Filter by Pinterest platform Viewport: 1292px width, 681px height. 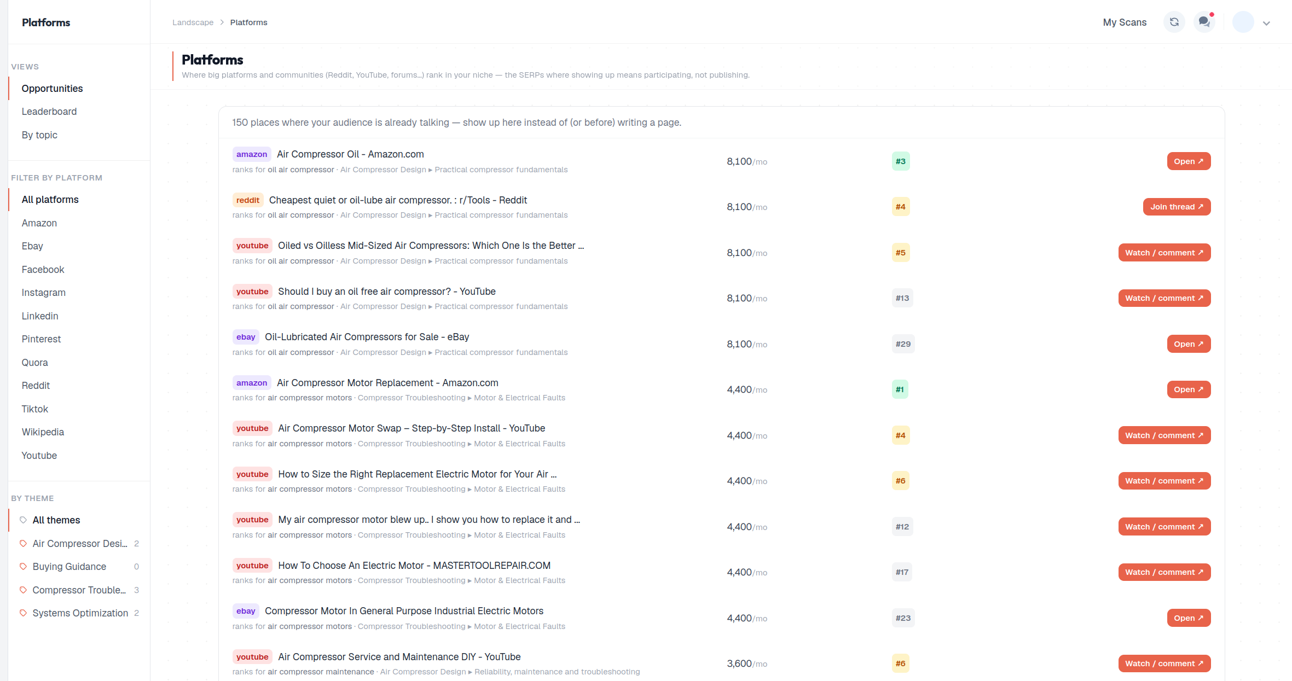click(x=79, y=339)
